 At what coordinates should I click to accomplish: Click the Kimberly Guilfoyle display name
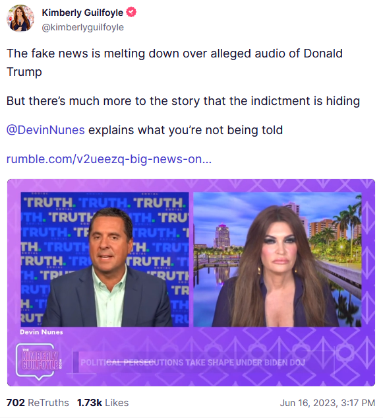tap(82, 13)
